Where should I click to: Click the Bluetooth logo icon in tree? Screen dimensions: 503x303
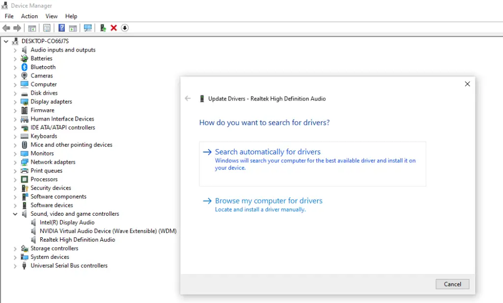pyautogui.click(x=25, y=67)
